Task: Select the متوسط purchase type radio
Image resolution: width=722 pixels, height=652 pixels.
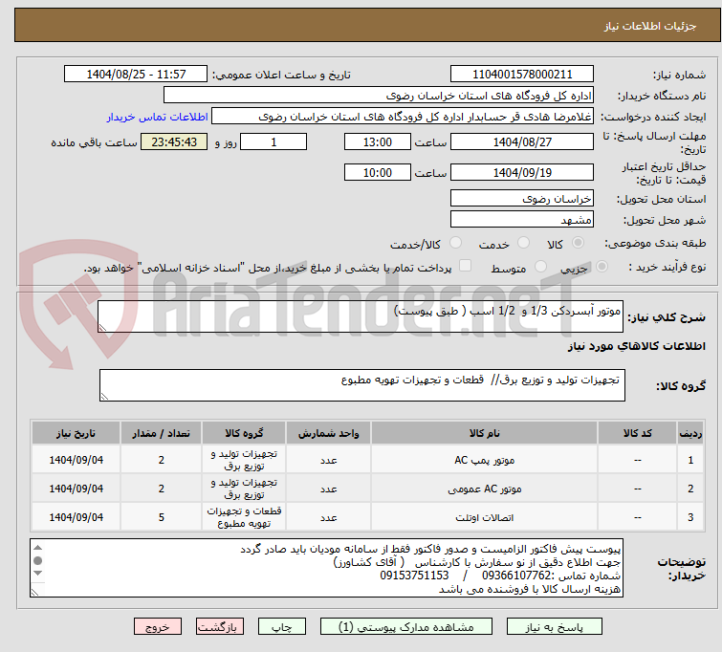Action: click(x=540, y=267)
